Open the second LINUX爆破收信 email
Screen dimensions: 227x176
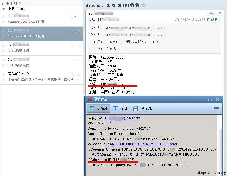(x=41, y=63)
